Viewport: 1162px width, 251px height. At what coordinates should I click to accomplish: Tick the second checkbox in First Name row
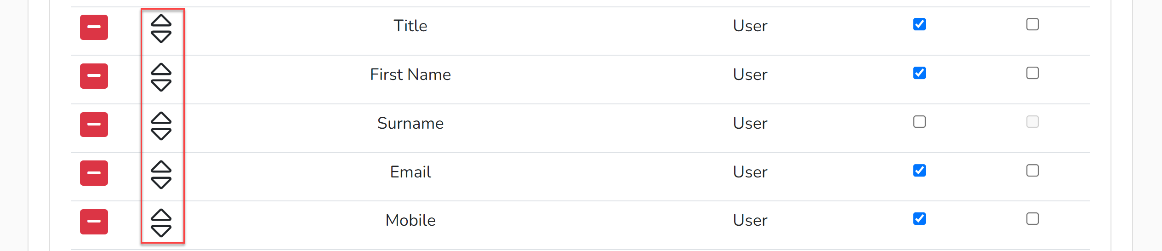(1032, 73)
